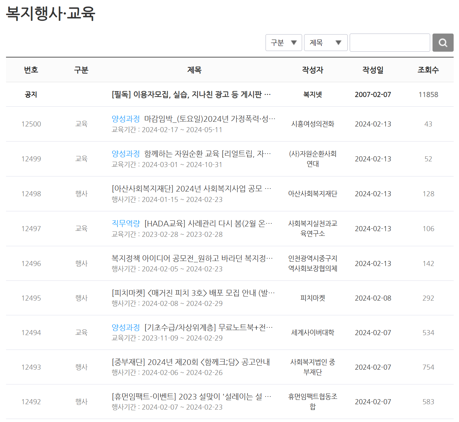459x422 pixels.
Task: Click 양성과정 tag on post 12500
Action: click(126, 119)
